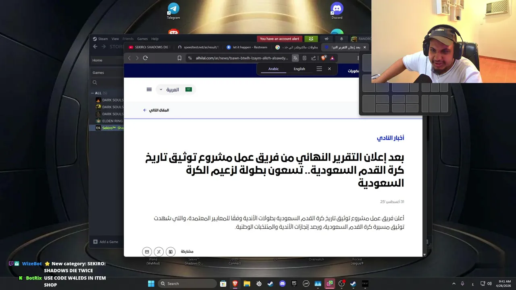Close the active alhilal news tab
516x290 pixels.
364,47
